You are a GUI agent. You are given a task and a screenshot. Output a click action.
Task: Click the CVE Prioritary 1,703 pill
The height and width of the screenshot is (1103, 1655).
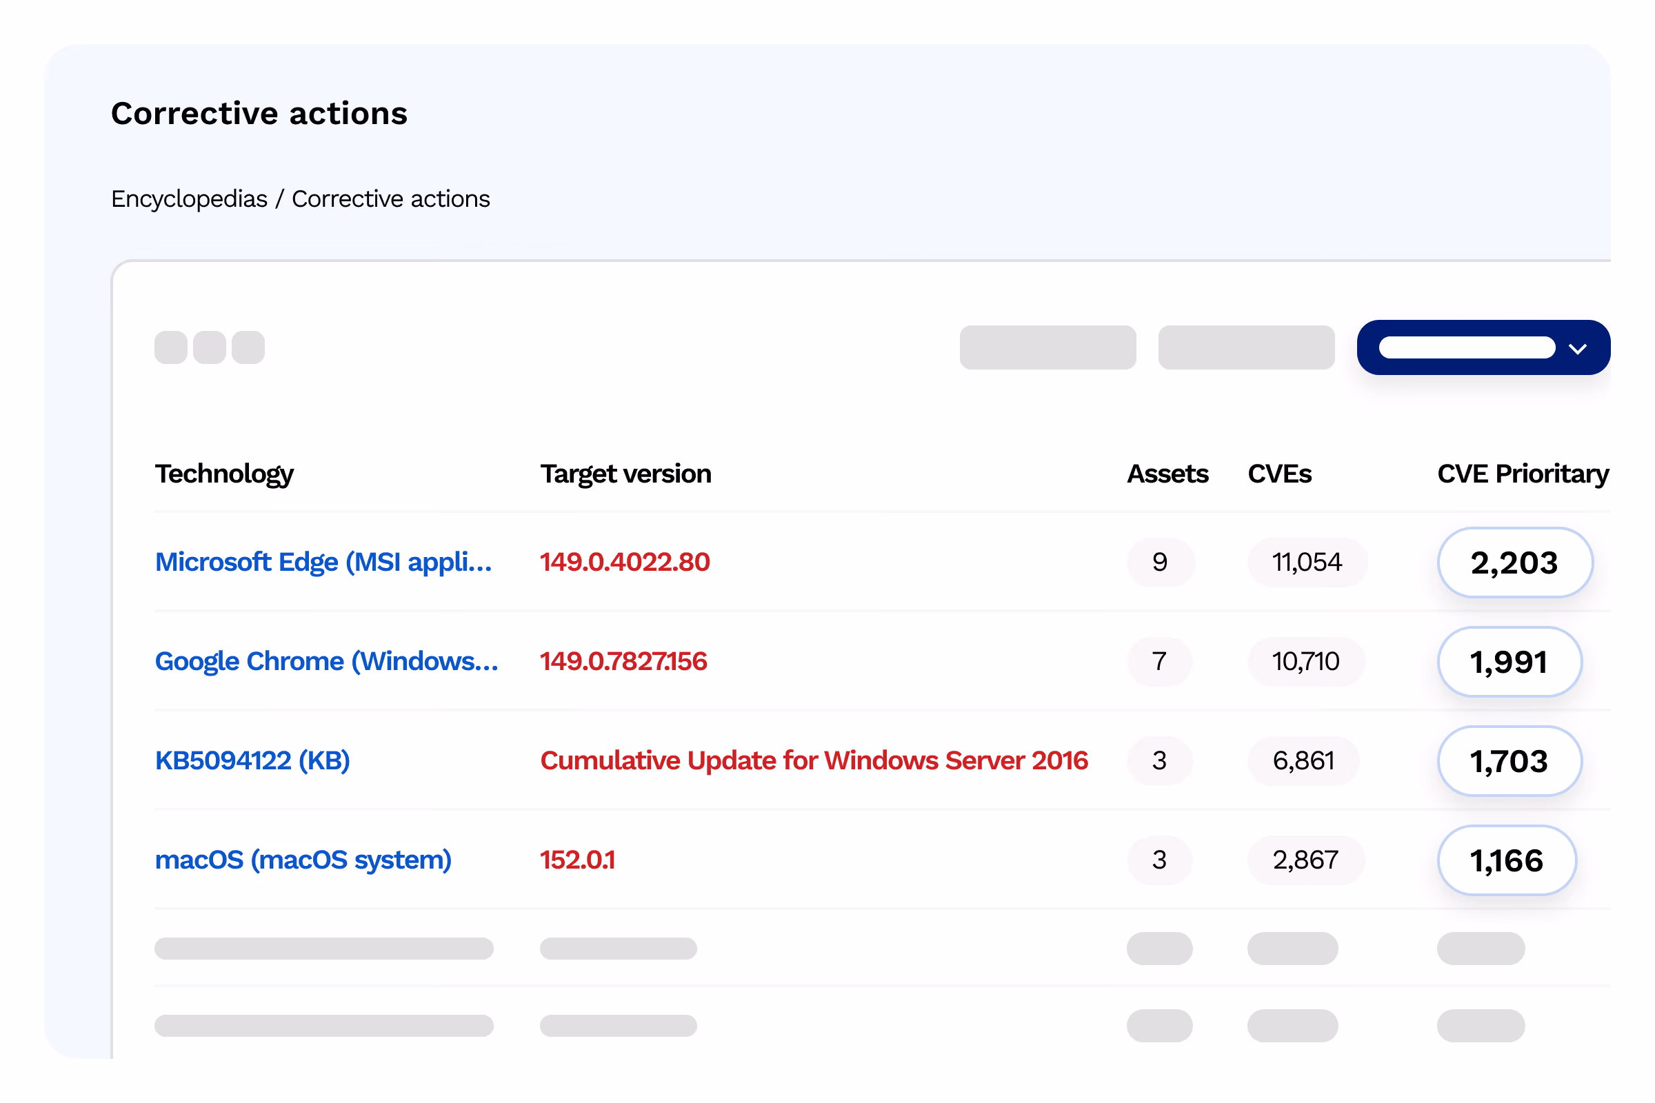point(1509,760)
